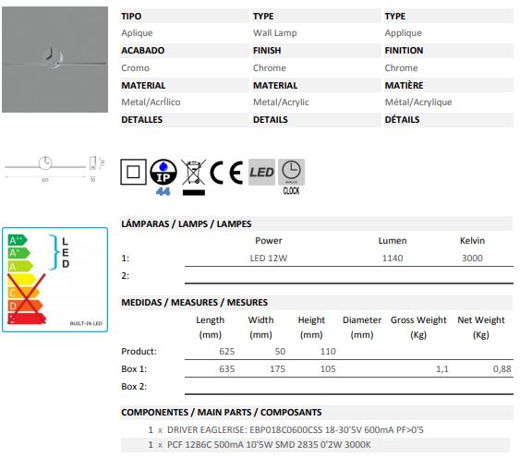The height and width of the screenshot is (457, 532).
Task: Select the 3000 Kelvin value
Action: click(472, 259)
